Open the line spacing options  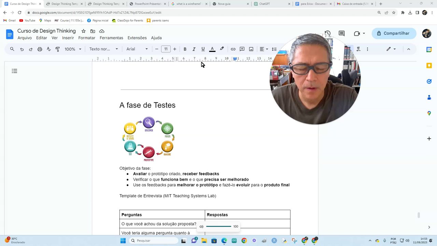tap(274, 49)
